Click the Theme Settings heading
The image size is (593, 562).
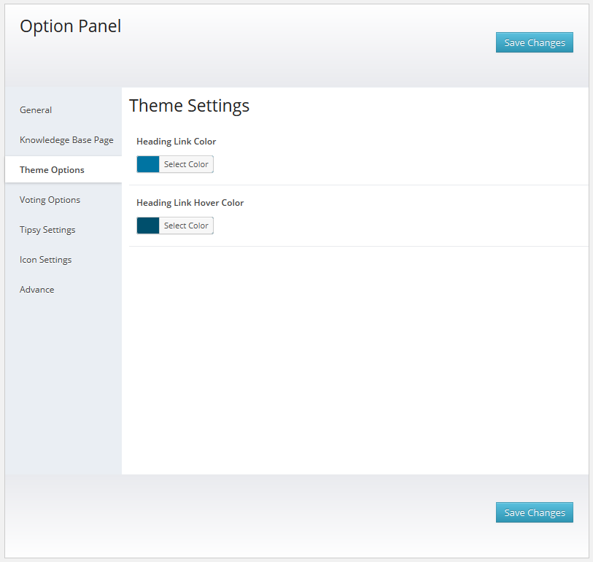pos(189,106)
